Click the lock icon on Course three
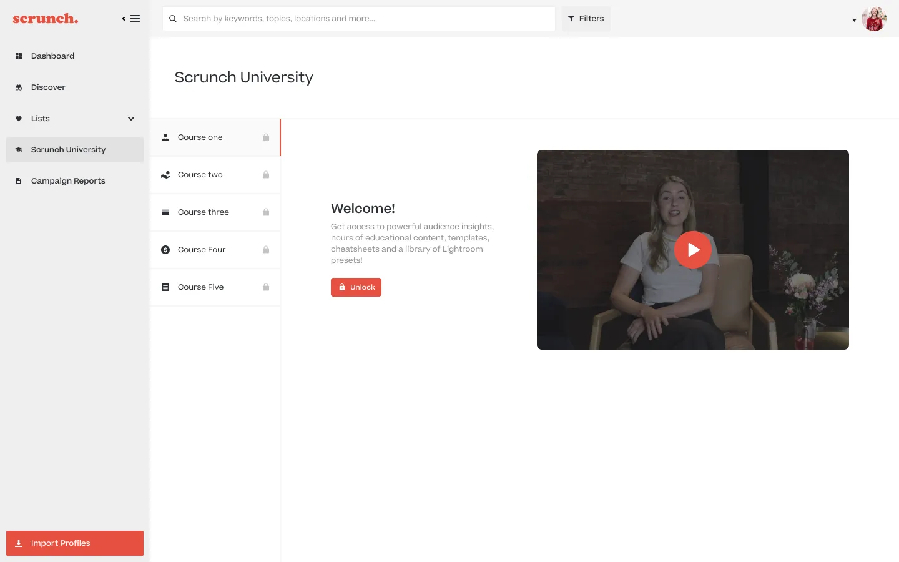899x562 pixels. [x=266, y=212]
